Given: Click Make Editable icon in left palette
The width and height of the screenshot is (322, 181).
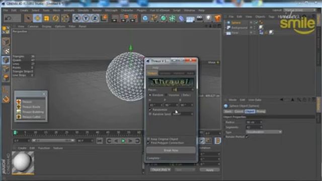Looking at the screenshot, I should 6,30.
